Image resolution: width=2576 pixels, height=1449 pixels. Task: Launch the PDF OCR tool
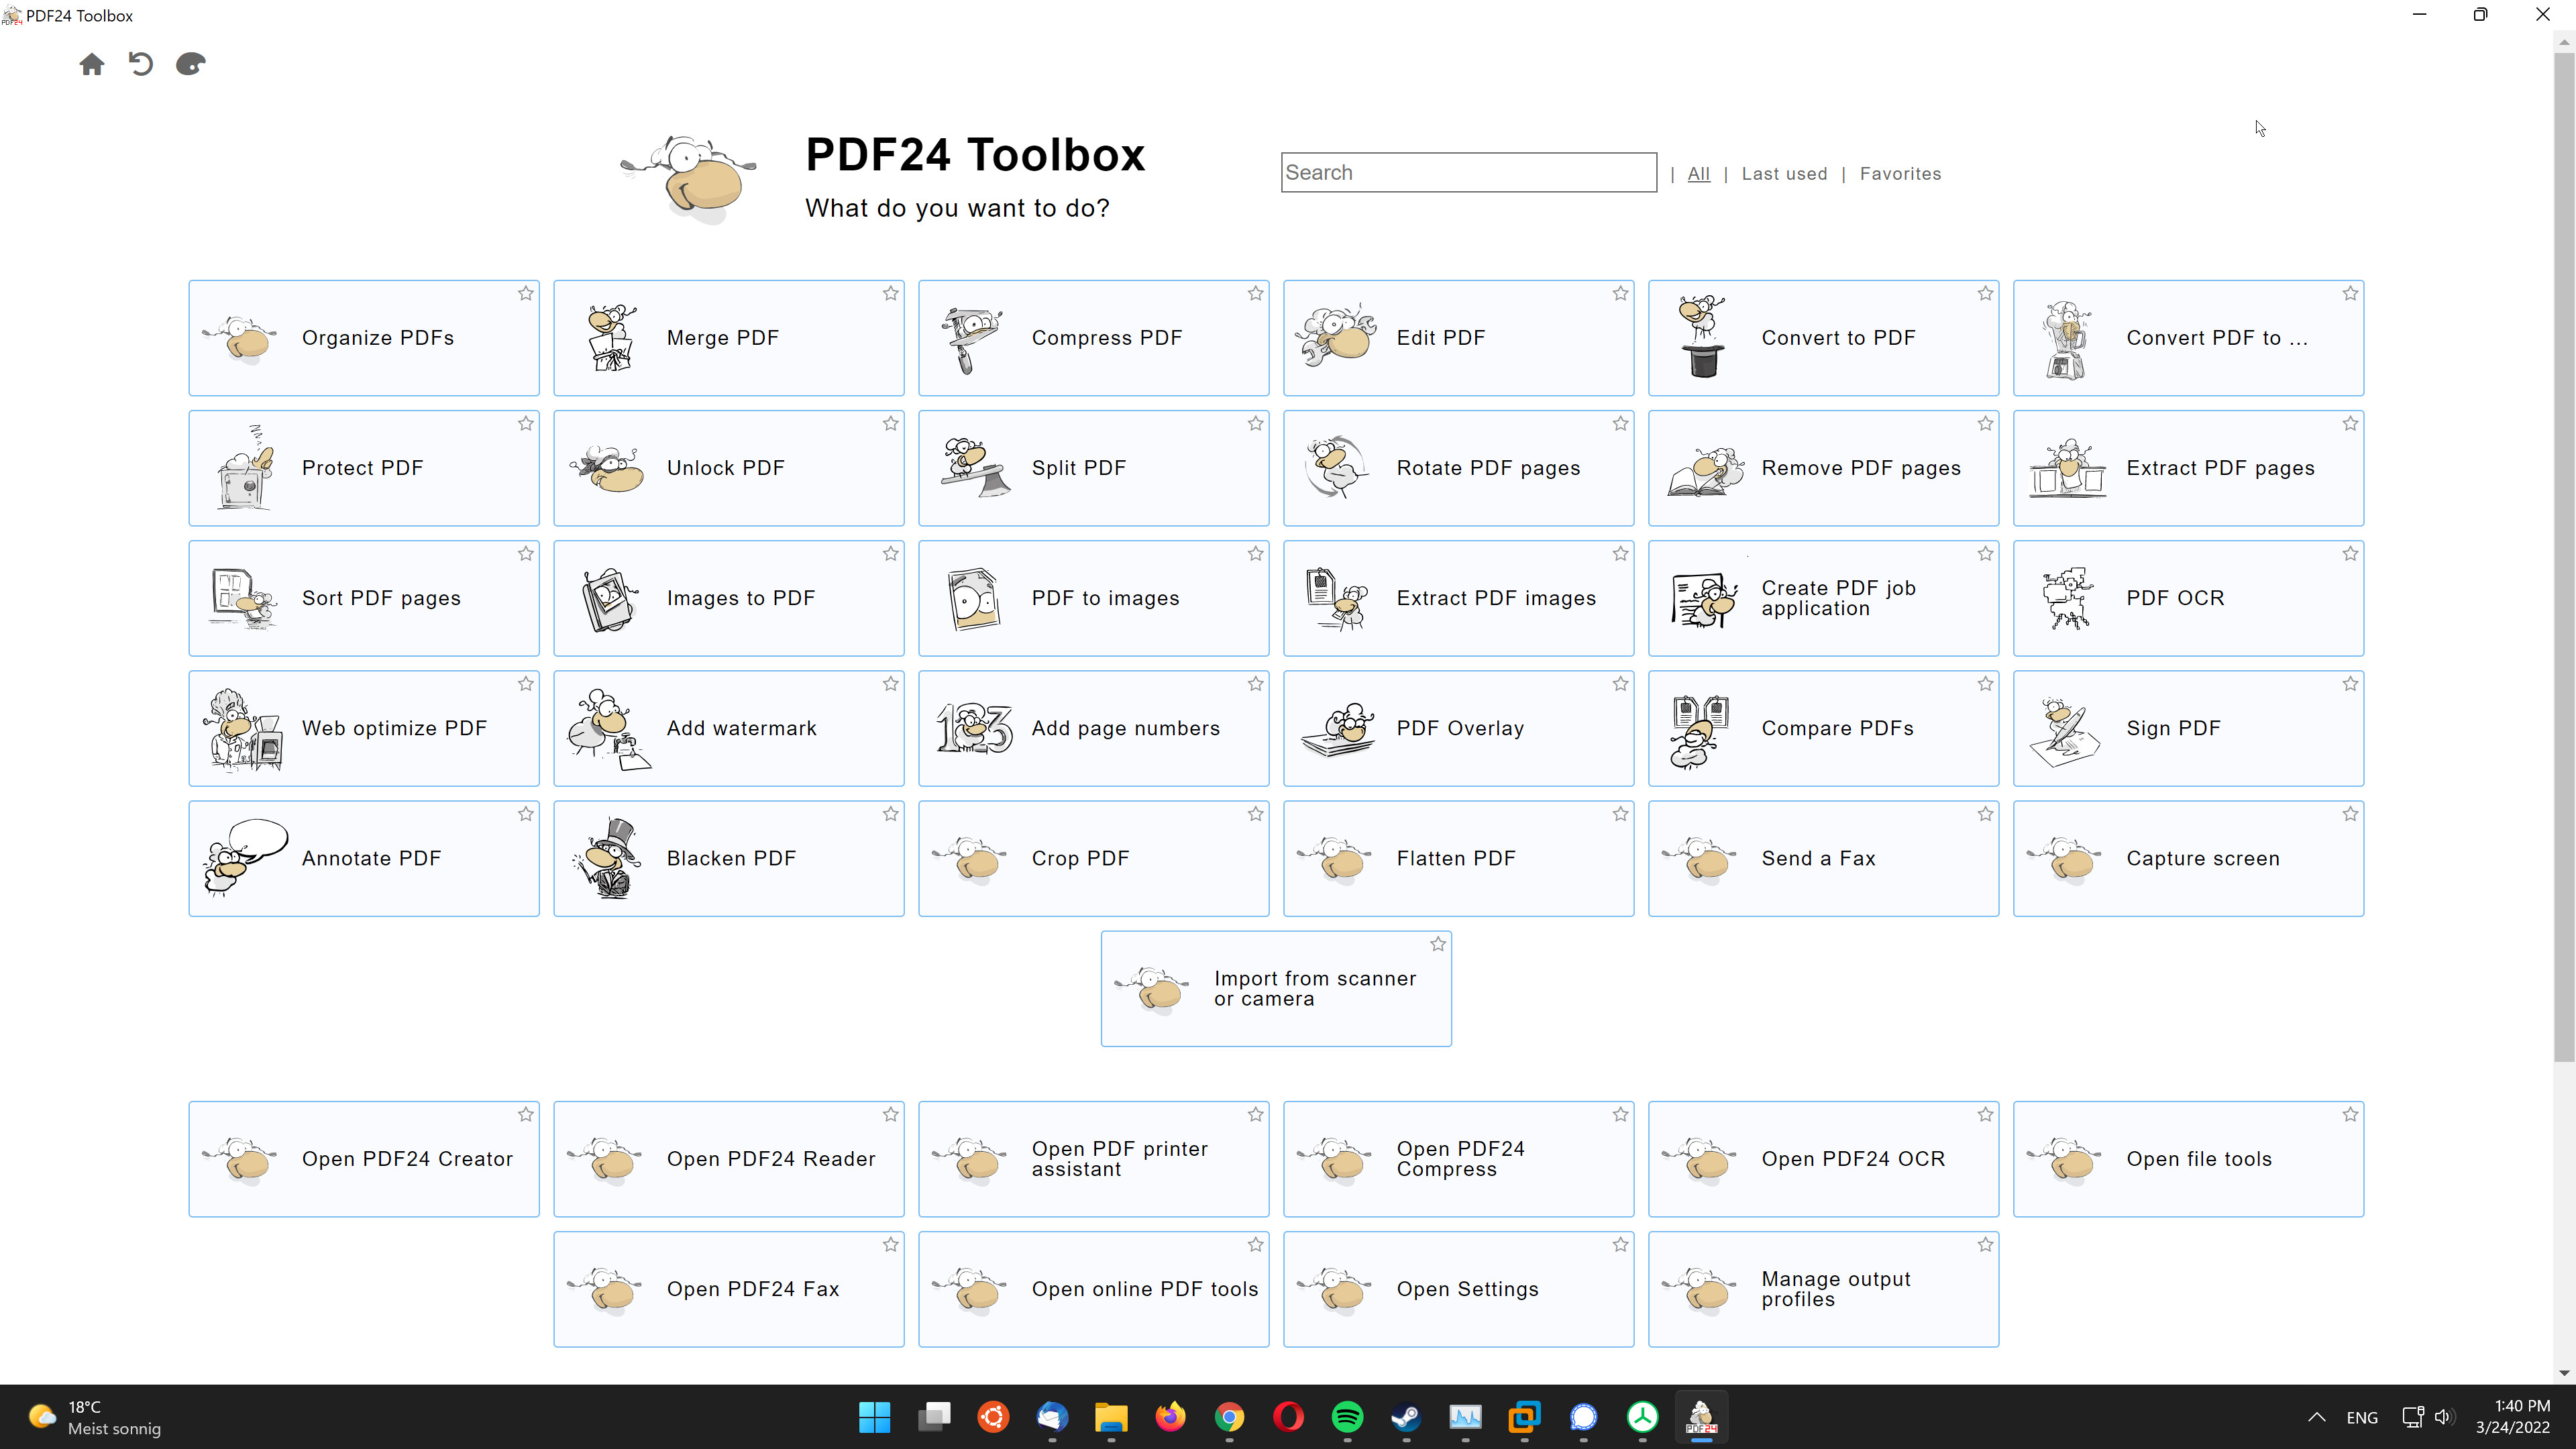2189,598
